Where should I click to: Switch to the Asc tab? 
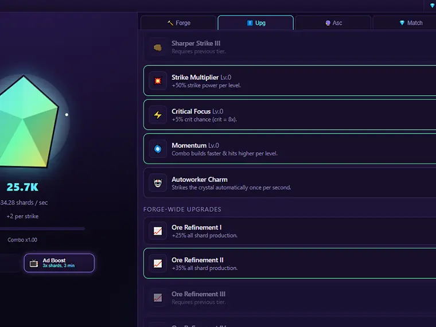(x=333, y=23)
